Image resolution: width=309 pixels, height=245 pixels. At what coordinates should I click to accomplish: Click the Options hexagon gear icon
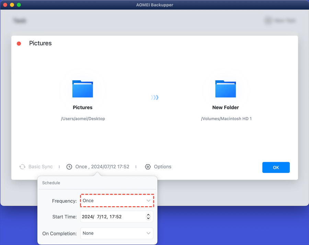click(x=148, y=167)
